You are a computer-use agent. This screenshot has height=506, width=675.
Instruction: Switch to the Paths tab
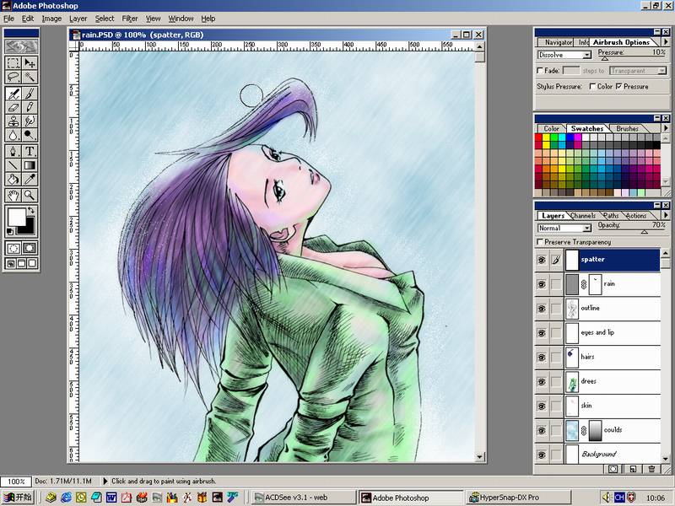point(611,216)
